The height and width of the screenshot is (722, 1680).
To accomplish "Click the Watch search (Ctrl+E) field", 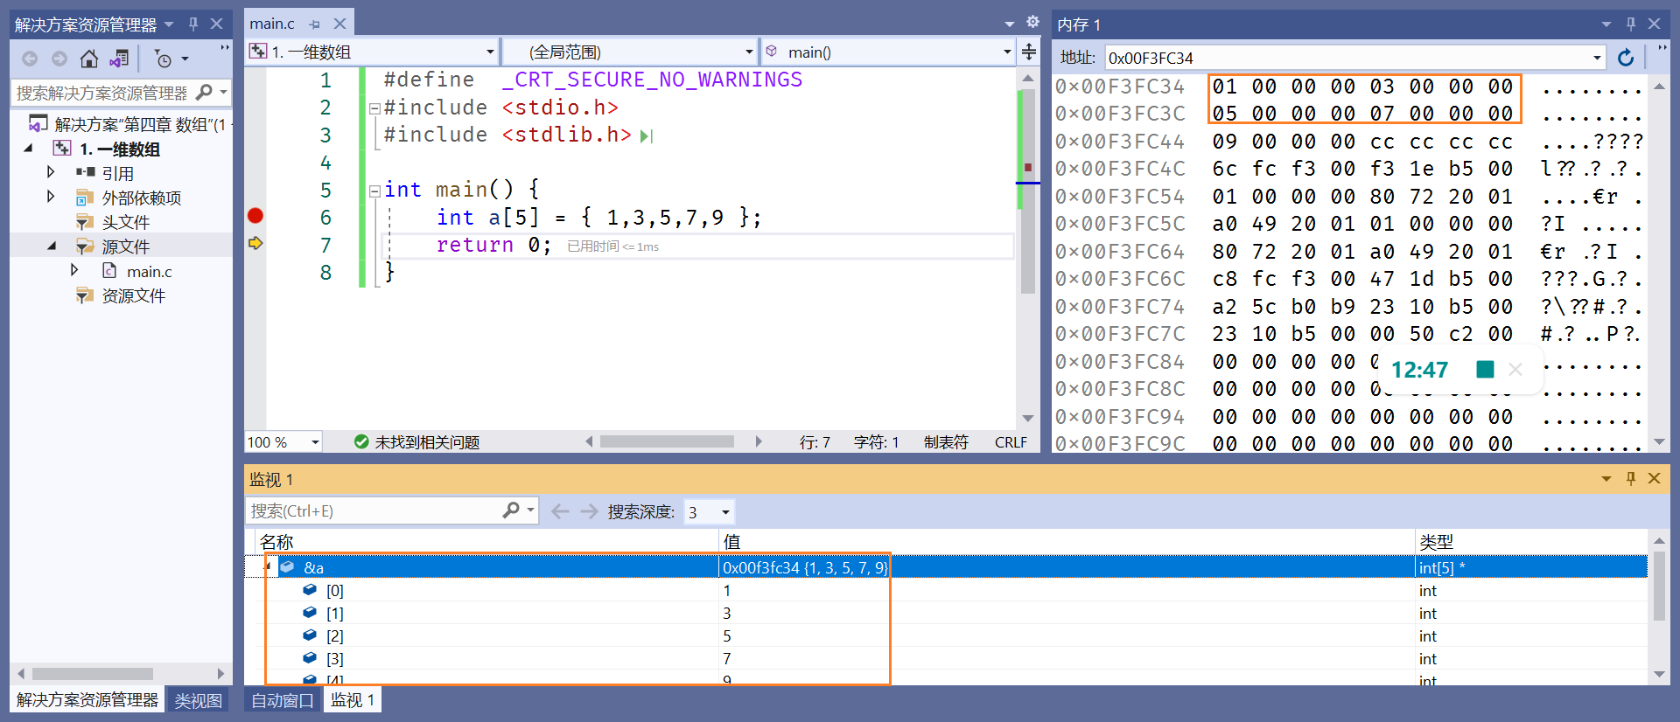I will coord(374,510).
